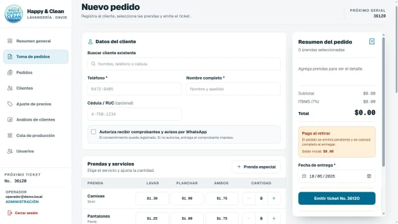
Task: Click operador@demo.local email text
Action: click(24, 197)
